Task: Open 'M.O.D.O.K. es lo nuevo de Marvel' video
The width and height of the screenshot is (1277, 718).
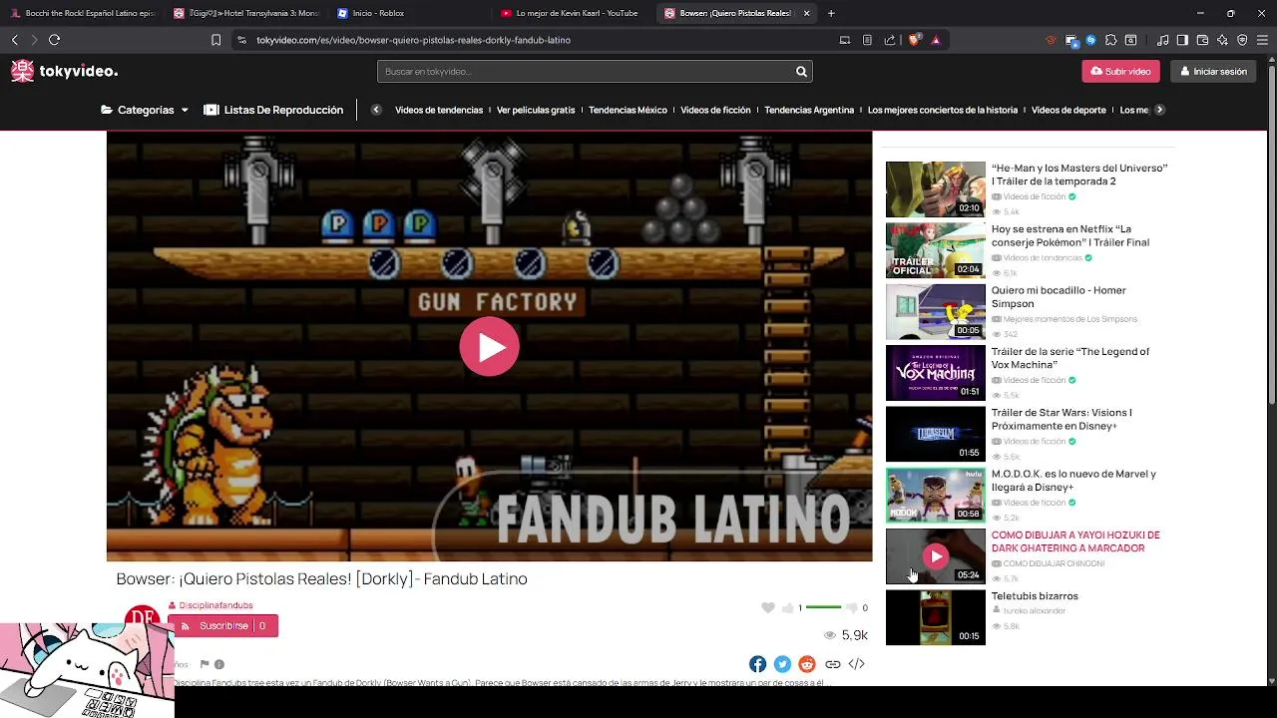Action: point(1073,480)
